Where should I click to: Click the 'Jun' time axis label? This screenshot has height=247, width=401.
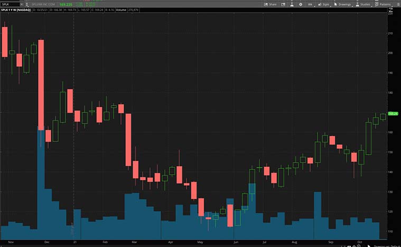tap(236, 242)
